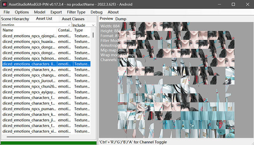Image resolution: width=254 pixels, height=145 pixels.
Task: Switch to the Dump tab
Action: (121, 19)
